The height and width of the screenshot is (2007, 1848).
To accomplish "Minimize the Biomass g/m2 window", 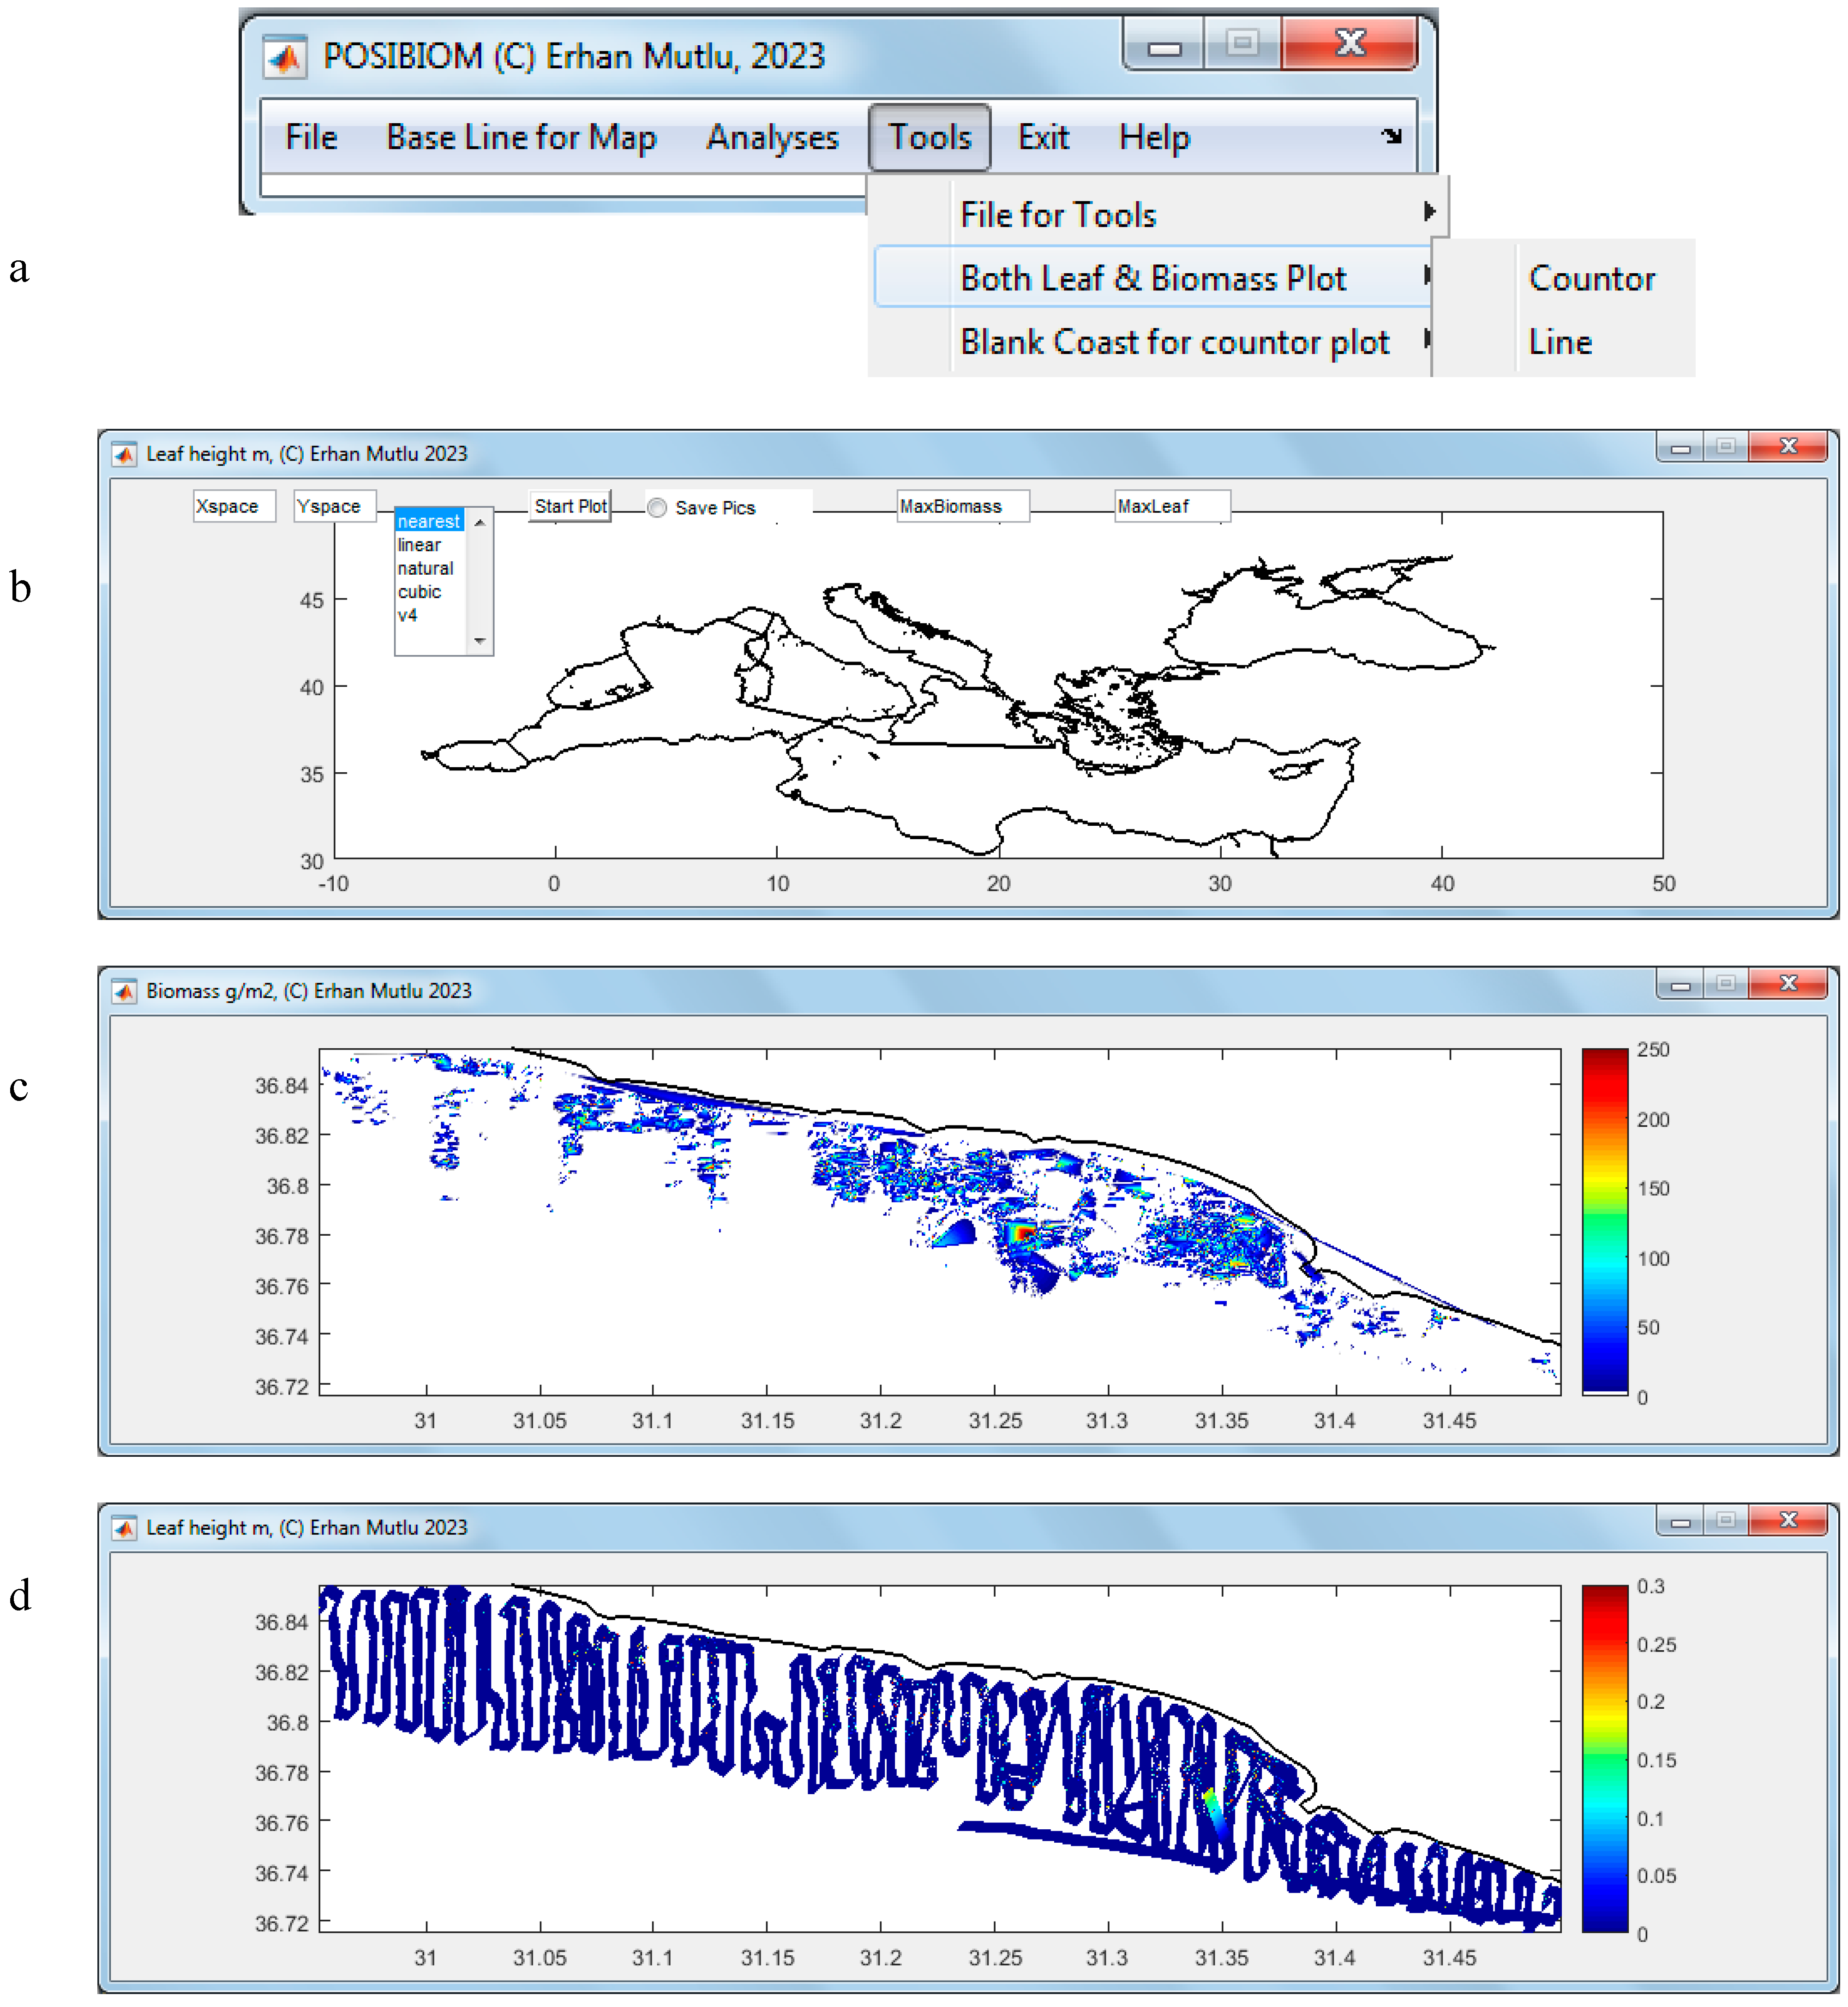I will (x=1680, y=984).
